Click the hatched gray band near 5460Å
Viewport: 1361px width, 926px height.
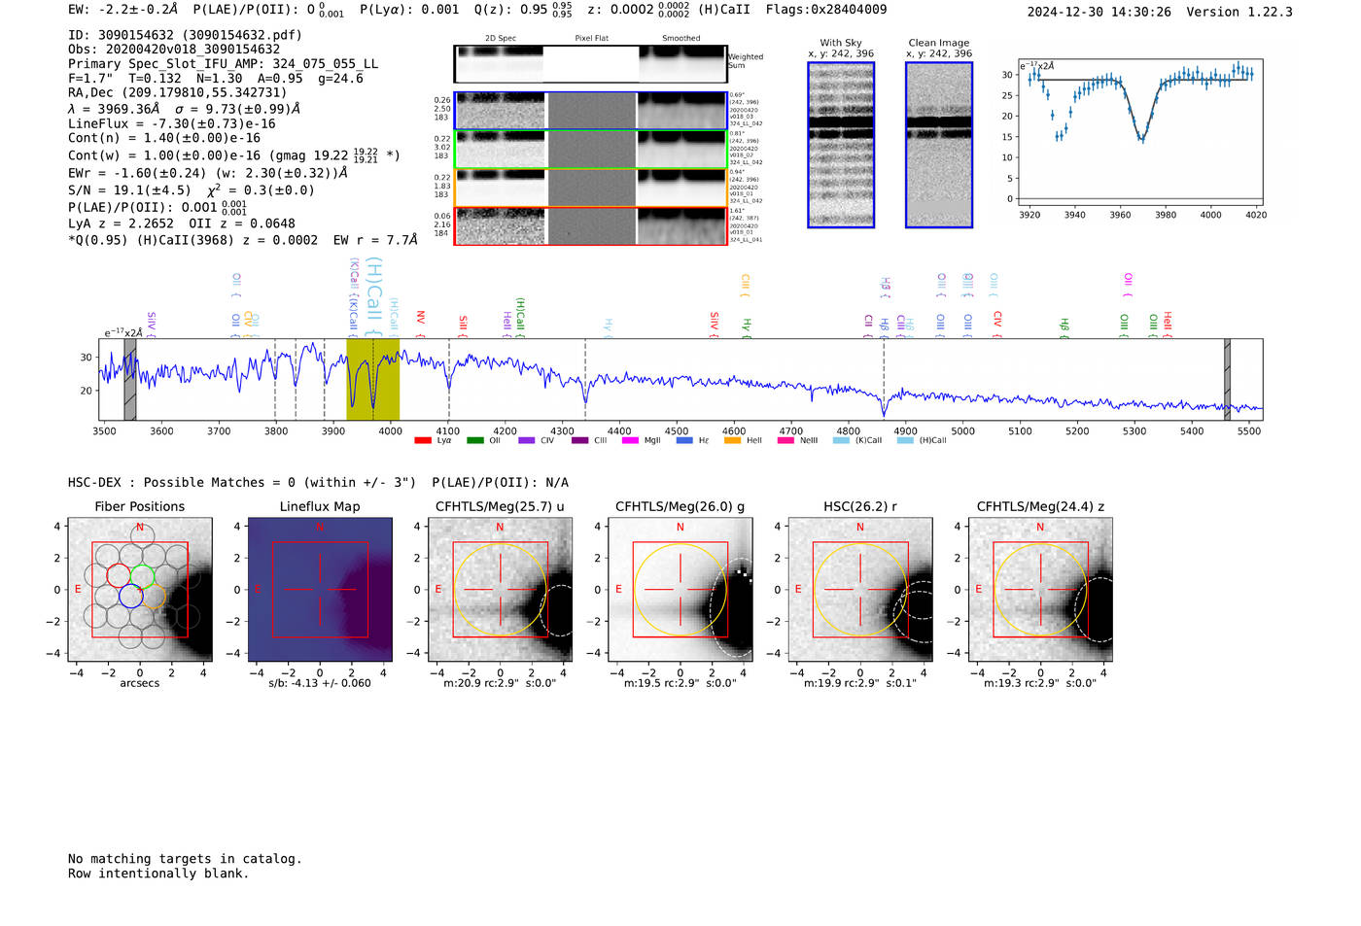(1227, 379)
